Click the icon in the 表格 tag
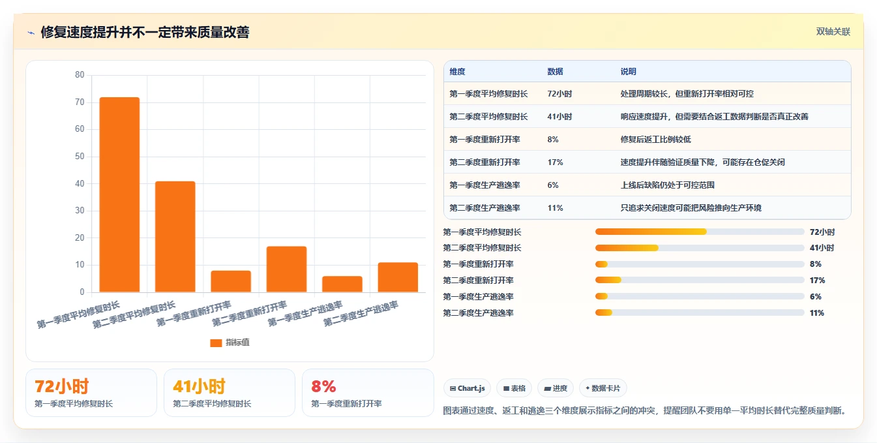This screenshot has width=877, height=443. pyautogui.click(x=506, y=388)
